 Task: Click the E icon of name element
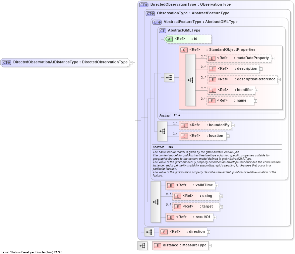pos(212,101)
